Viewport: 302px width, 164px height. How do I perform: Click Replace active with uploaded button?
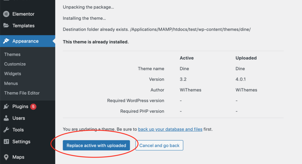click(x=96, y=146)
